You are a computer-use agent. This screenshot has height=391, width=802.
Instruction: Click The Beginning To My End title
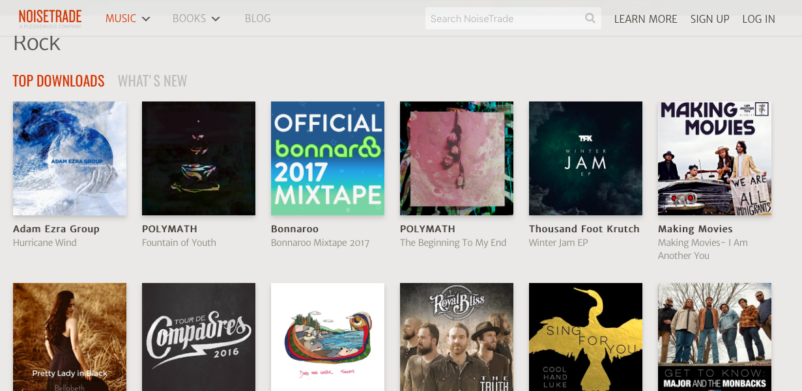(453, 243)
